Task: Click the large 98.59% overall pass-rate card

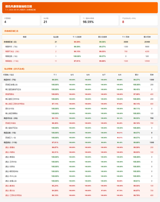Action: [100, 21]
